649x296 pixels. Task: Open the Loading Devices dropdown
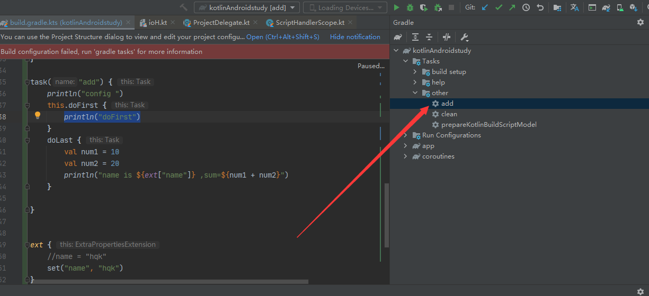pos(345,7)
